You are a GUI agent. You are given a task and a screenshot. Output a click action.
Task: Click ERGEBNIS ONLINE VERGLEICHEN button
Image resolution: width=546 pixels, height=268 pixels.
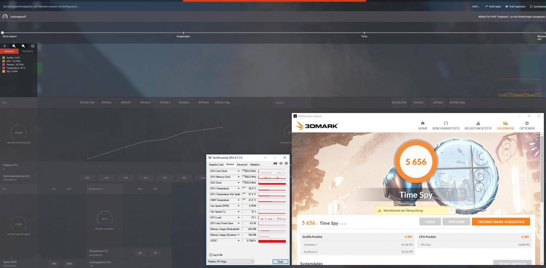[501, 222]
